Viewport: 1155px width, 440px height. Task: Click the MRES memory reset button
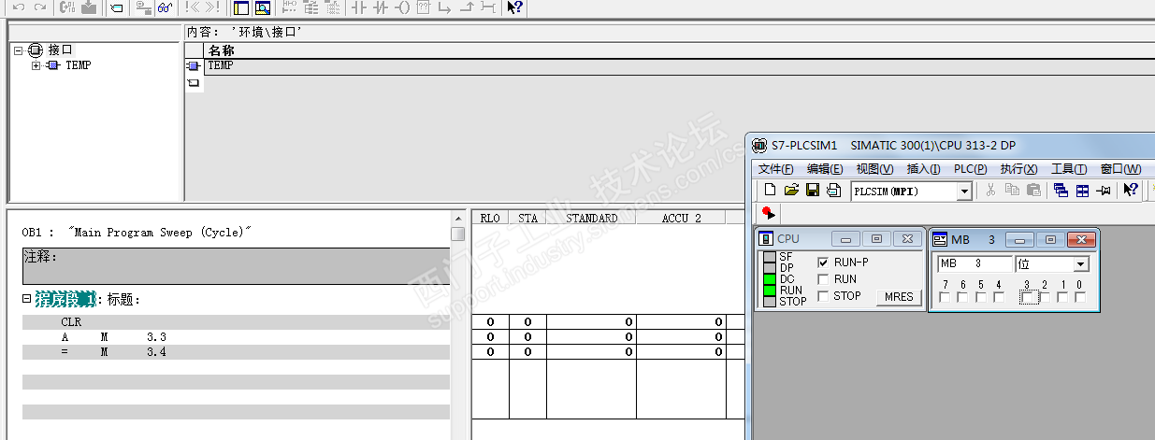(x=897, y=297)
